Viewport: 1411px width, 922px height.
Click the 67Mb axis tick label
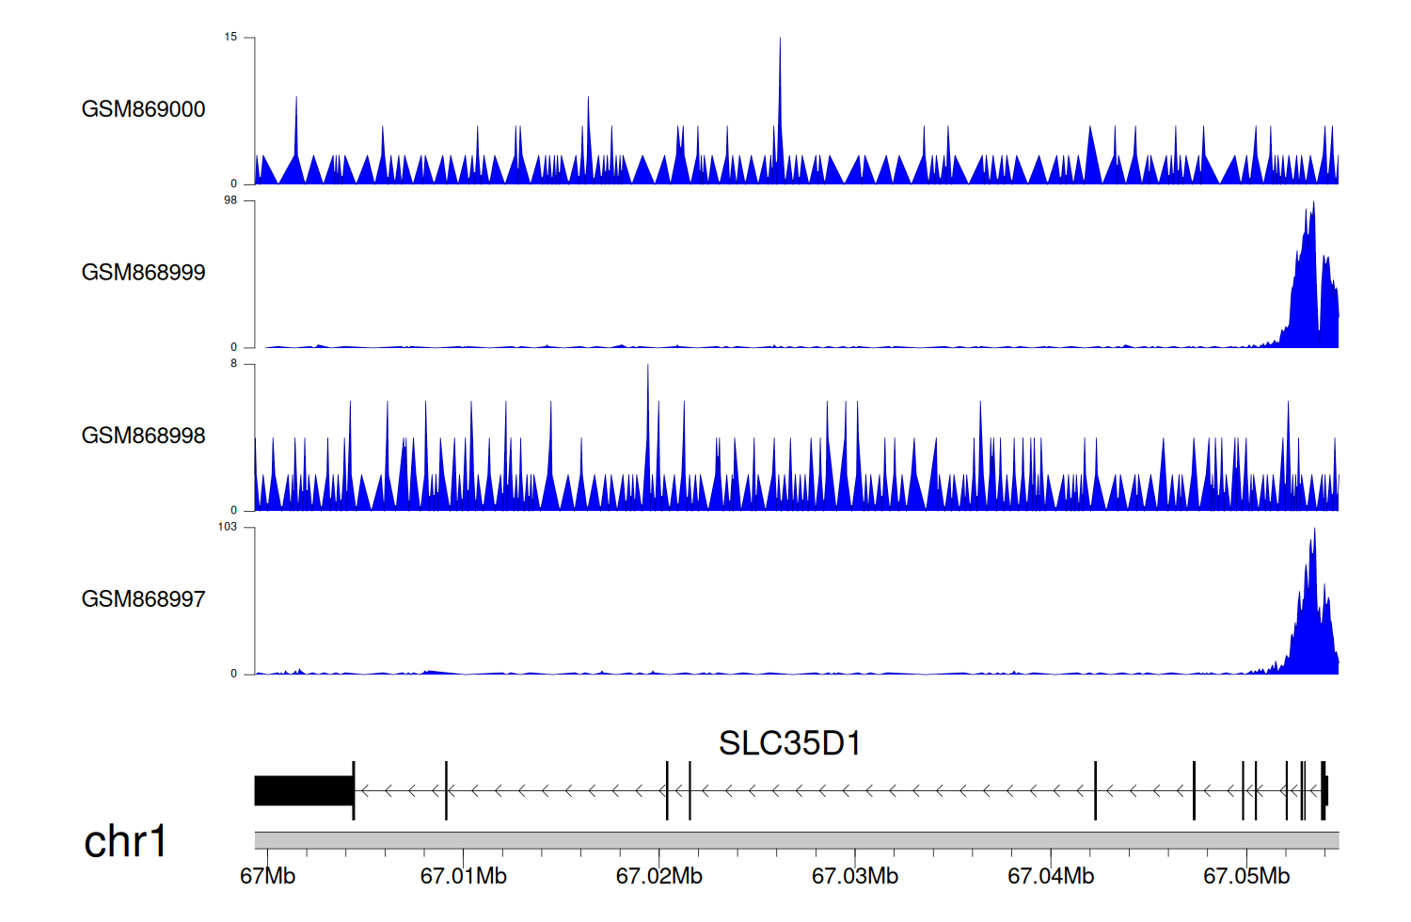[267, 876]
